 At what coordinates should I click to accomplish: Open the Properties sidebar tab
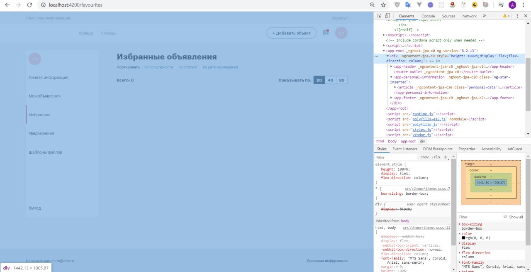tap(467, 149)
